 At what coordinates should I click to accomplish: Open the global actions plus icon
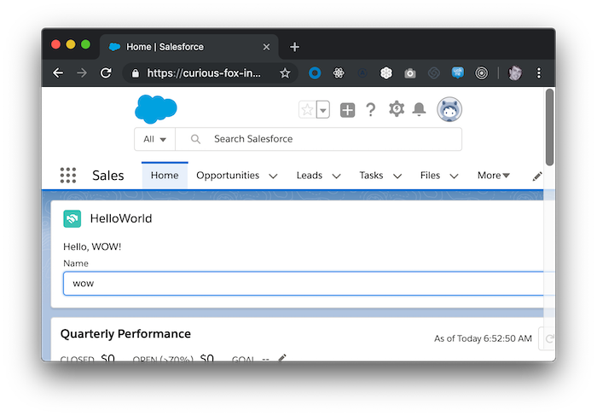pyautogui.click(x=347, y=110)
